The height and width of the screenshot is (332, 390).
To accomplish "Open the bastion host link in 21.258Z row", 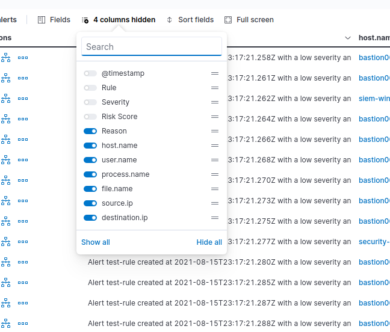I will [374, 58].
